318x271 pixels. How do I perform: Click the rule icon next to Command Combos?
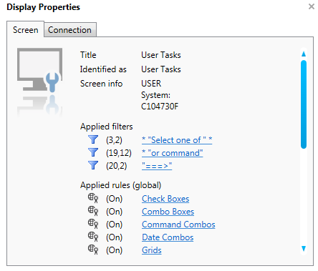coord(93,224)
